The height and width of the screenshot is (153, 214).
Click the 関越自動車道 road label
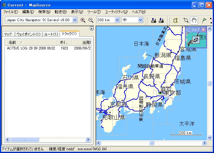(x=150, y=66)
